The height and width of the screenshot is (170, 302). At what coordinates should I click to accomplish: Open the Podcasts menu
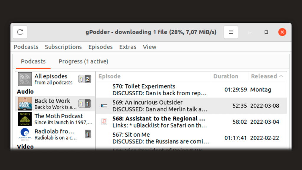(26, 47)
